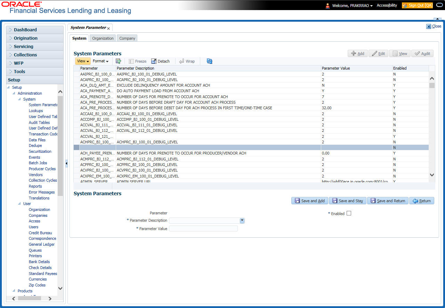Refresh the System Parameters table
The width and height of the screenshot is (445, 308).
(209, 61)
